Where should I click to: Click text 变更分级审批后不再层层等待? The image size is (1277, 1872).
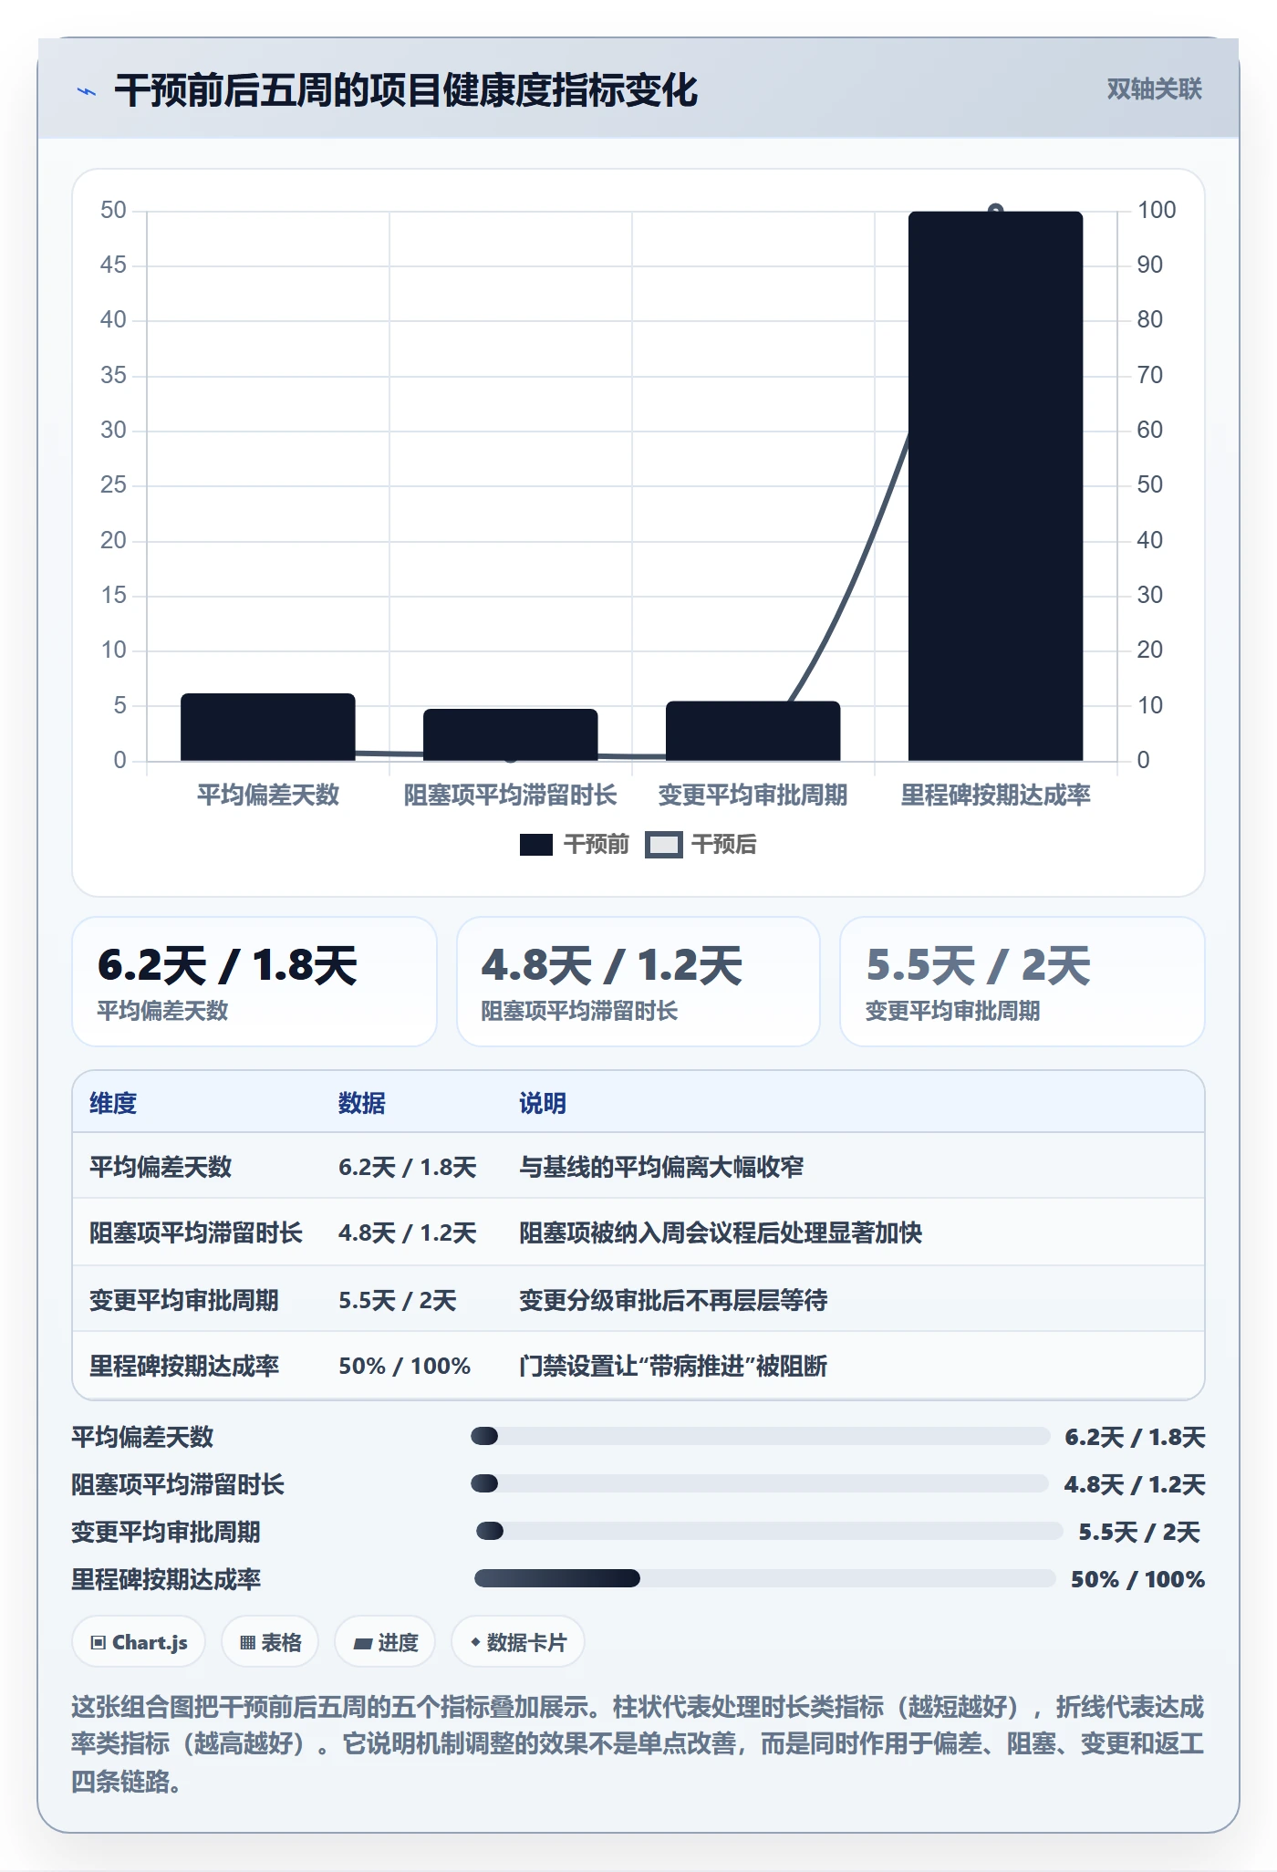click(x=673, y=1300)
